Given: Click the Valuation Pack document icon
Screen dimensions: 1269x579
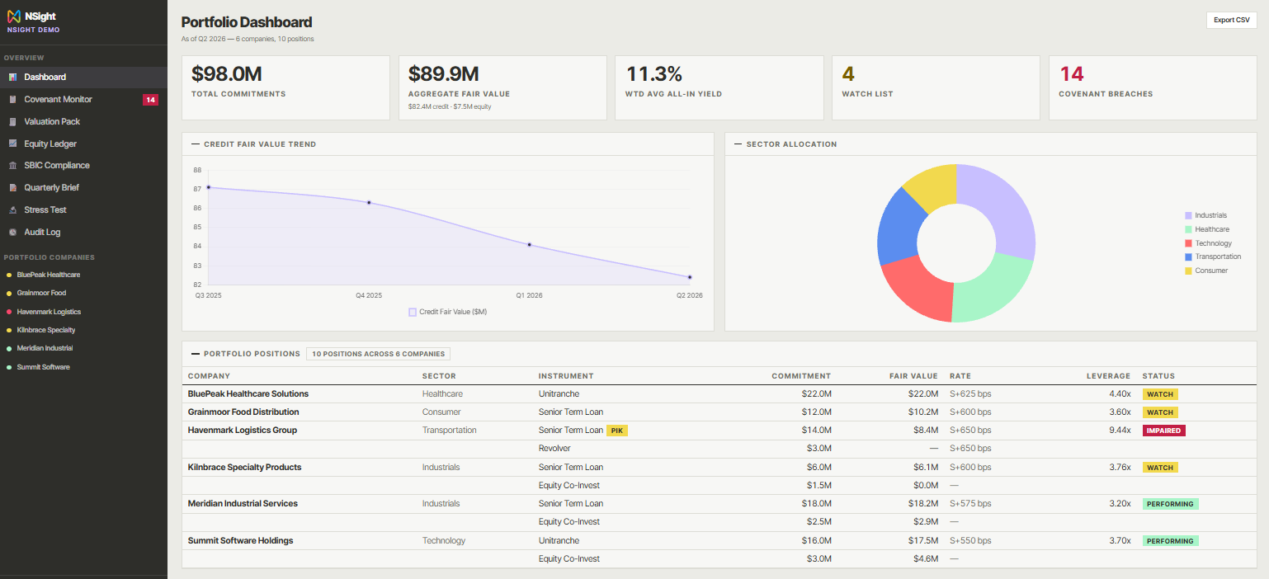Looking at the screenshot, I should click(12, 121).
